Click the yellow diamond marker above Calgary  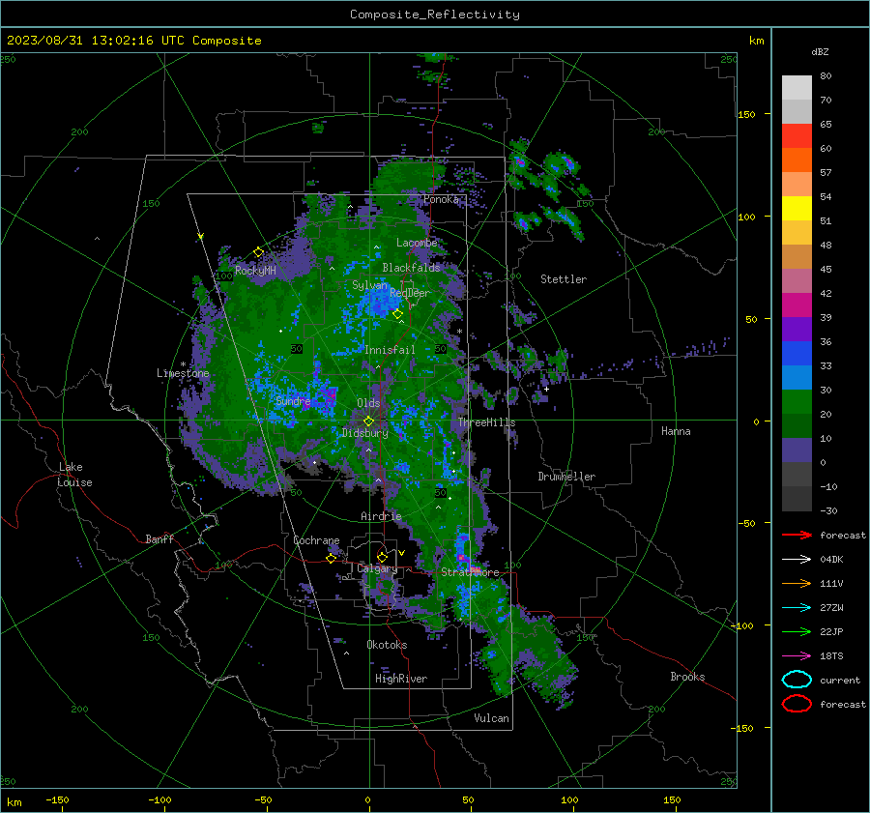tap(382, 557)
